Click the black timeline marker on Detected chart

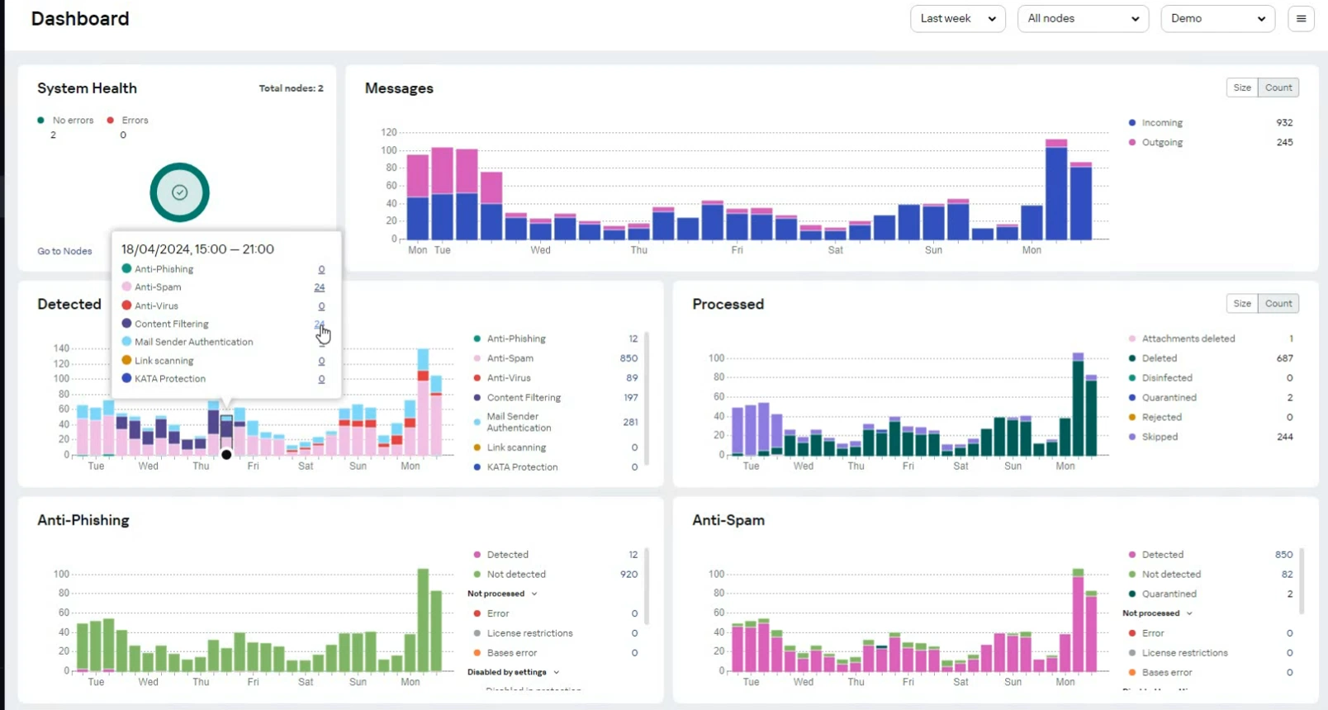click(x=226, y=455)
